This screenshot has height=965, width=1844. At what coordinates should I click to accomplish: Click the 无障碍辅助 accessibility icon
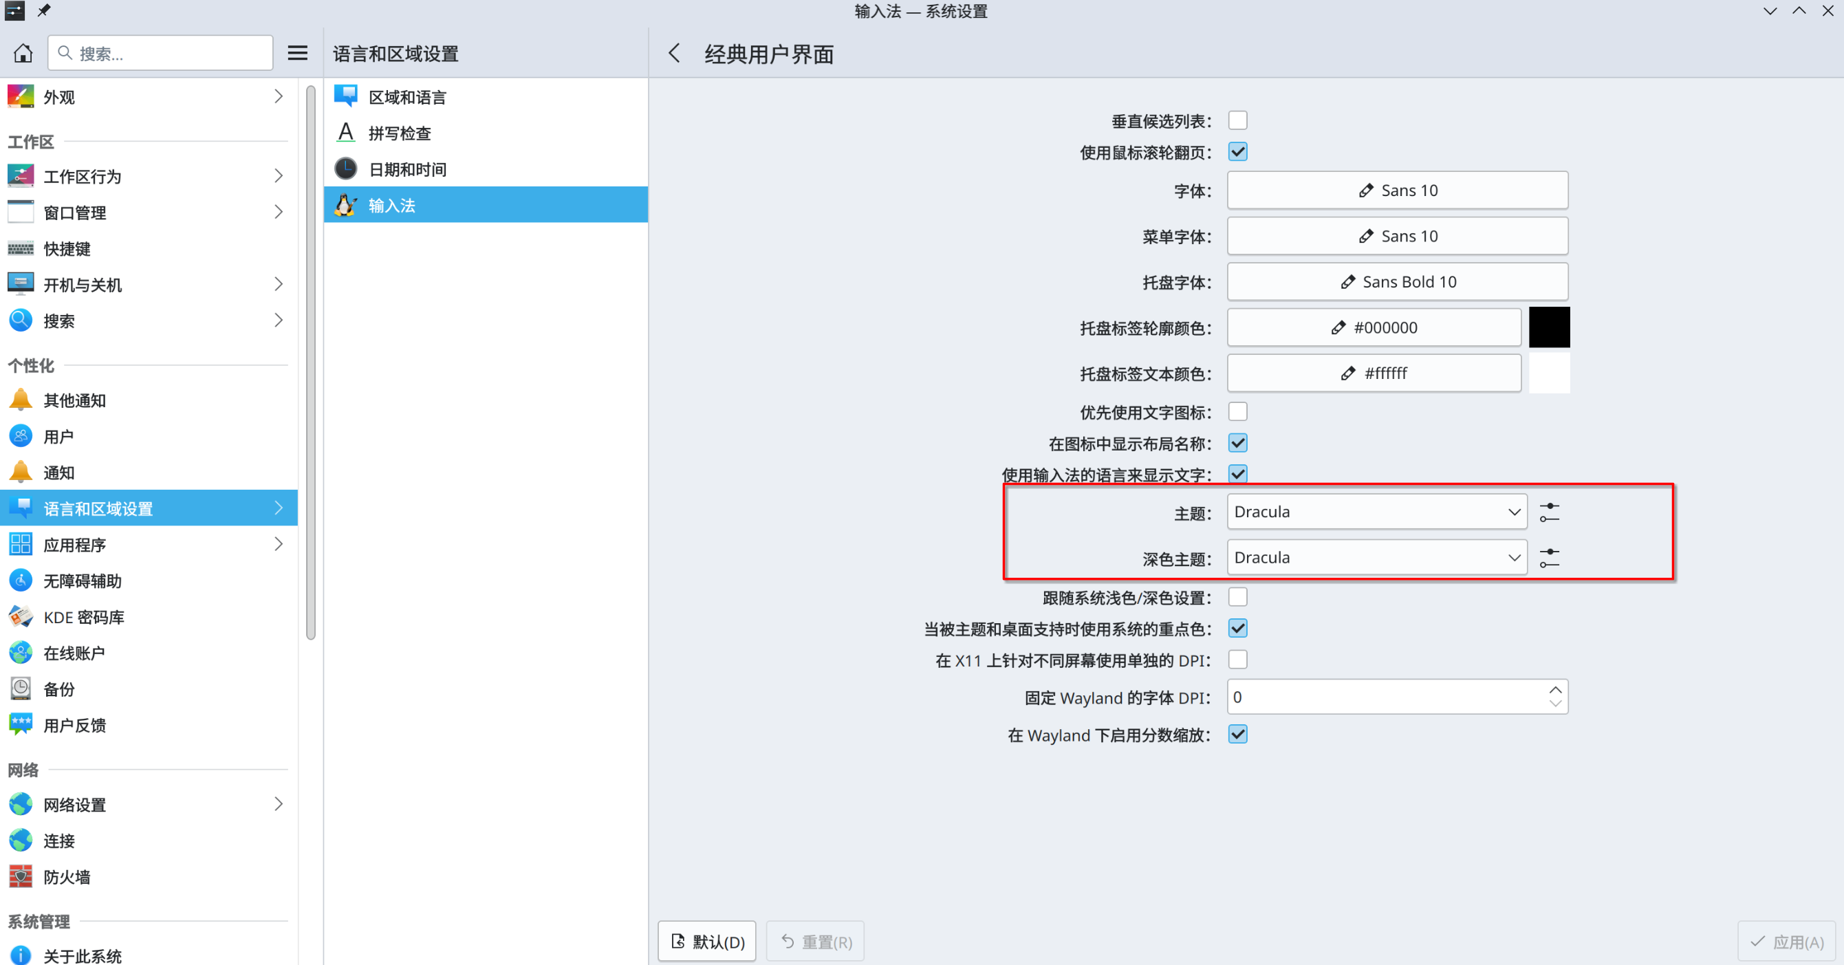coord(21,581)
